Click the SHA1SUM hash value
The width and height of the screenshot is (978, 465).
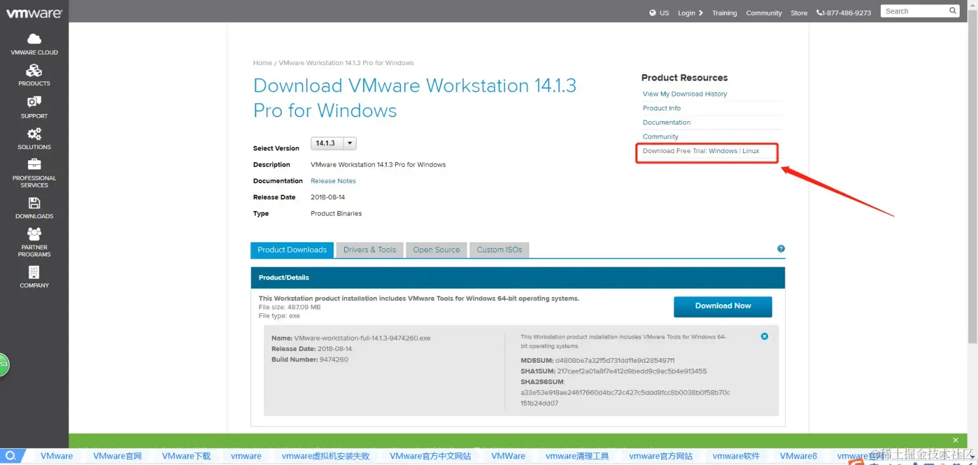point(632,371)
